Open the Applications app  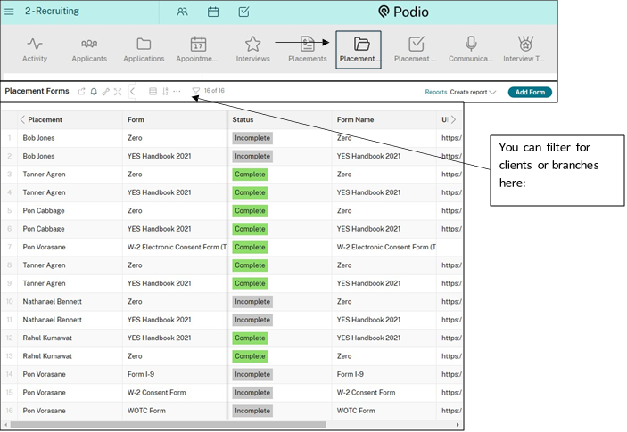[x=144, y=50]
